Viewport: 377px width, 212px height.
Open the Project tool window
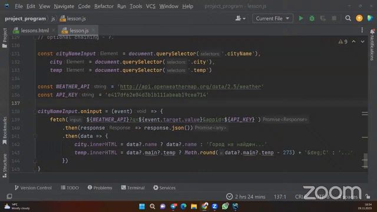[5, 38]
